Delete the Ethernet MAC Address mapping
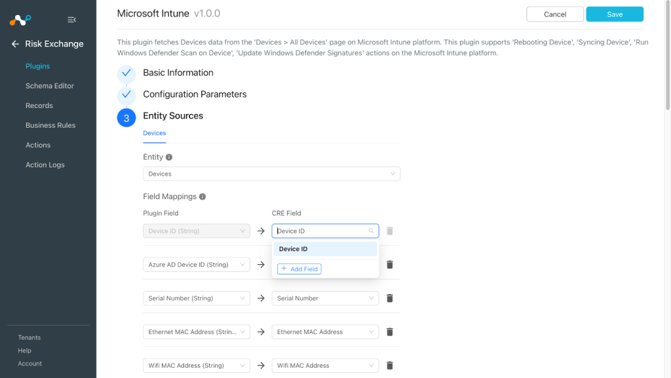Viewport: 671px width, 378px height. (x=390, y=332)
